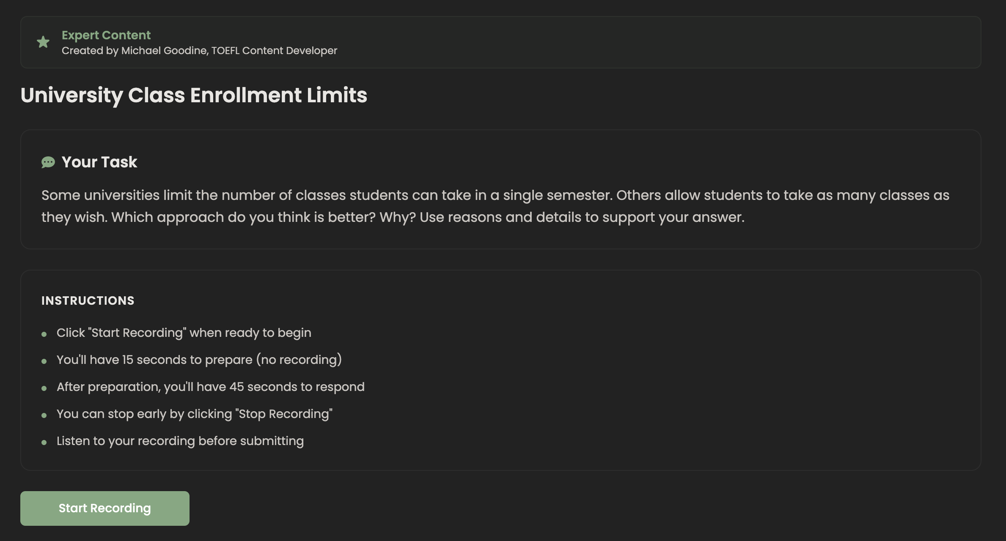Click the '15 seconds to prepare' instruction text
This screenshot has height=541, width=1006.
pos(199,360)
